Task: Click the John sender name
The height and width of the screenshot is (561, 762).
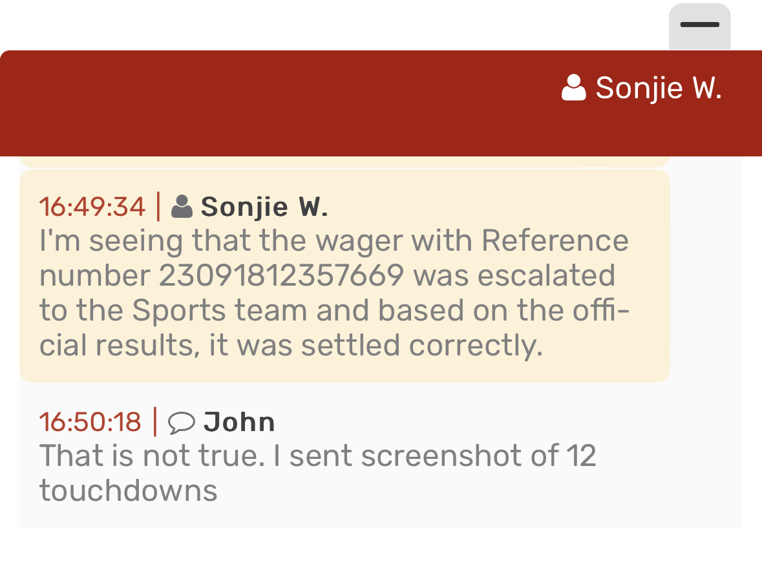Action: point(239,423)
